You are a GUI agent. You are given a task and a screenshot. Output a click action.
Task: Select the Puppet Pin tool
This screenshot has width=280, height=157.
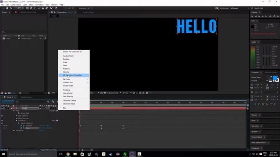pos(56,8)
